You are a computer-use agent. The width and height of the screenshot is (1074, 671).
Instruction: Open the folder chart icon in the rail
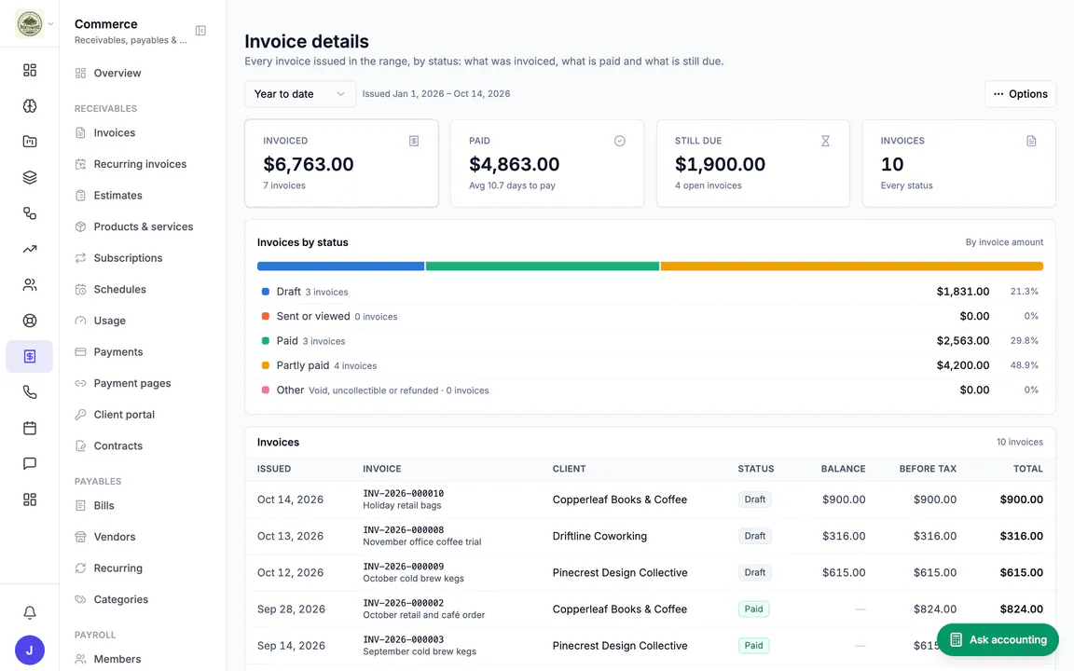[30, 142]
